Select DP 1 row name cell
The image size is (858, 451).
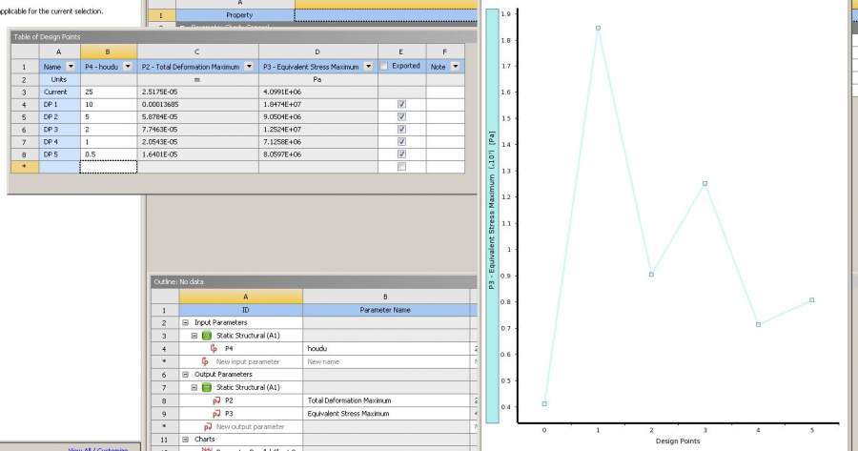tap(60, 104)
